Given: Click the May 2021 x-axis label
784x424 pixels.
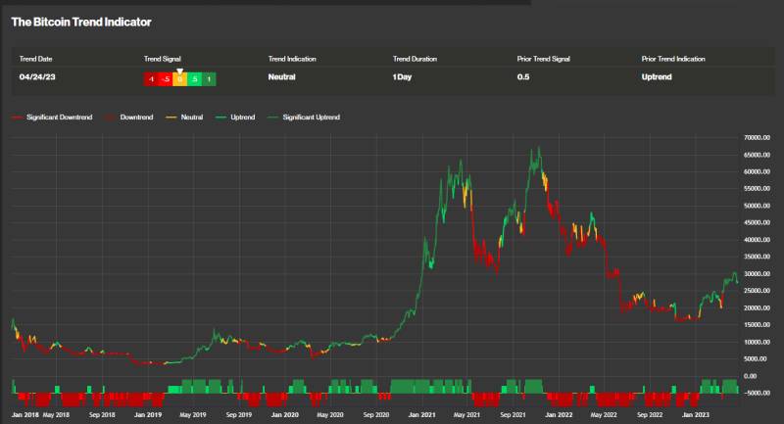Looking at the screenshot, I should click(466, 415).
